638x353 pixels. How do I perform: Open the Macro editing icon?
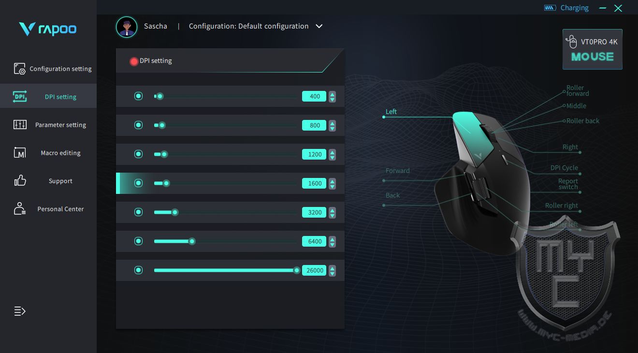[20, 153]
